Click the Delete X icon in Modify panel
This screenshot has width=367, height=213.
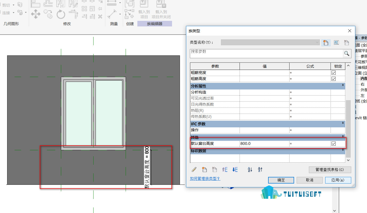[x=100, y=16]
